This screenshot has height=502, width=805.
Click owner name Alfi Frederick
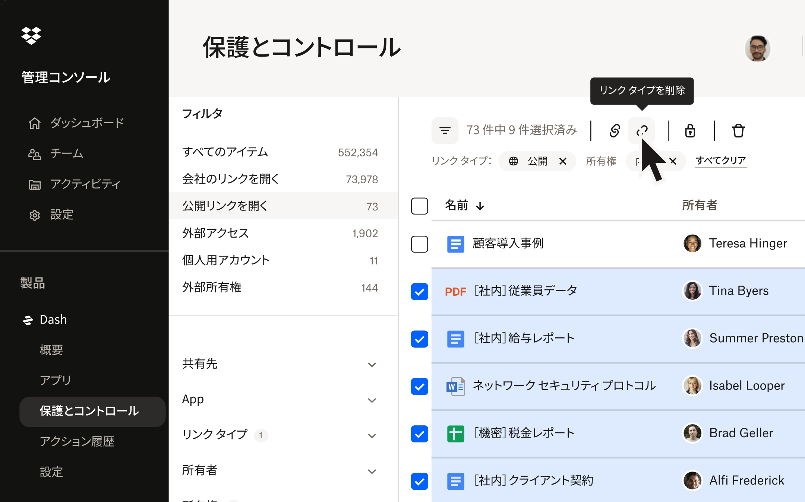click(747, 480)
